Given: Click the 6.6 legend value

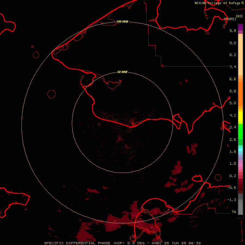Looking at the screenshot, I should (x=233, y=79).
